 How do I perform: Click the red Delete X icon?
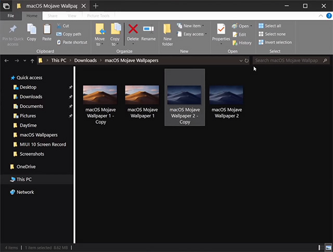[x=133, y=29]
